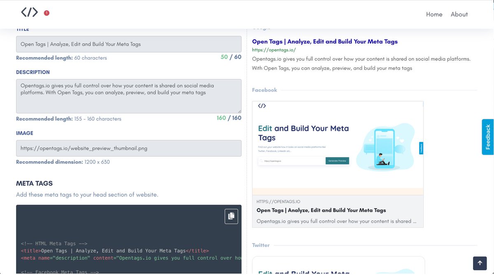The image size is (494, 275).
Task: Click the 'Twitter' section heading
Action: coord(261,245)
